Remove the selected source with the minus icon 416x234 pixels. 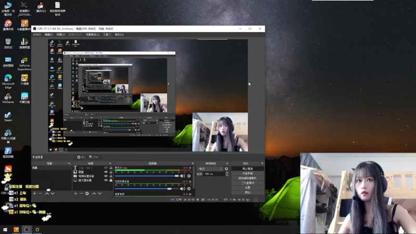[x=81, y=193]
